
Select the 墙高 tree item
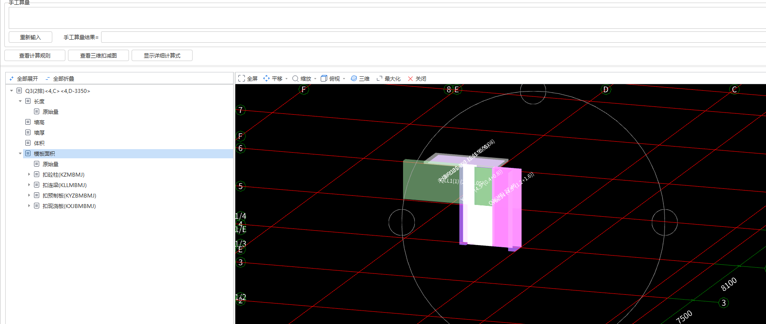pos(39,122)
